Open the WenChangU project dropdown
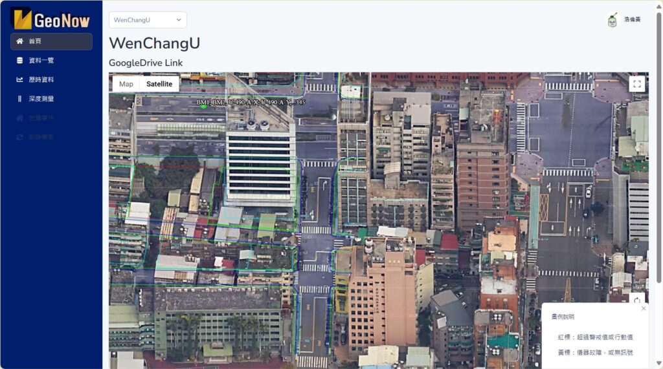 (148, 20)
